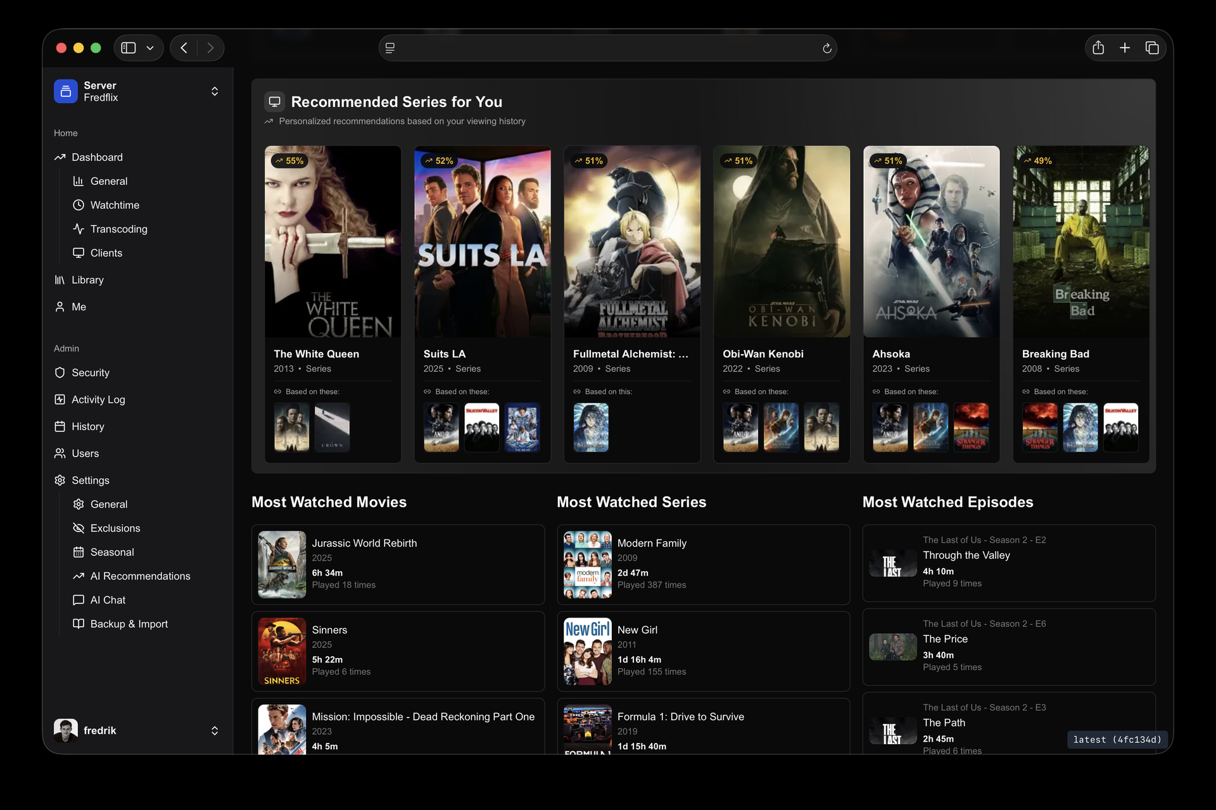Screen dimensions: 1216x810
Task: Click the latest (4fc134d) version badge
Action: 1117,740
